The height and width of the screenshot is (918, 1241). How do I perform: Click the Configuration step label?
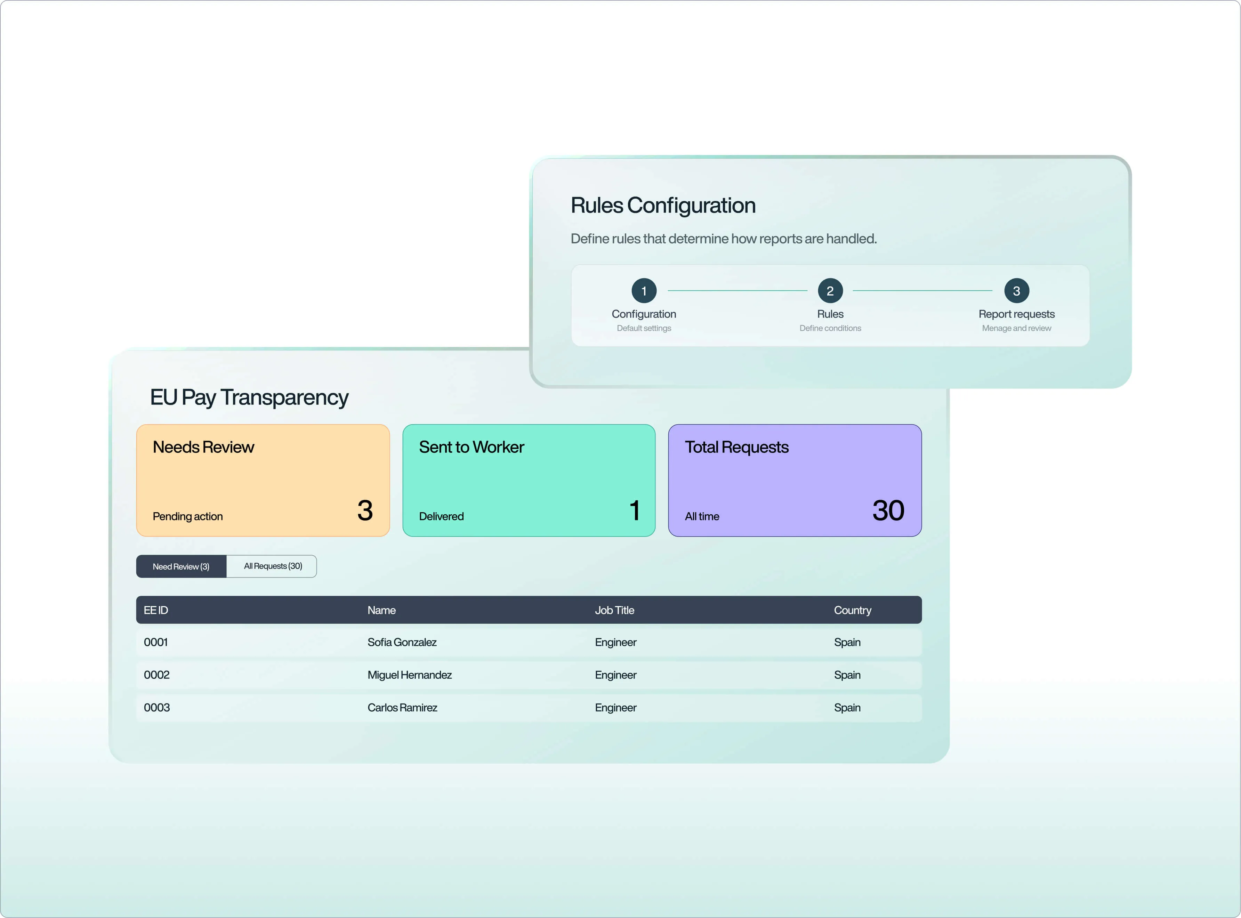[644, 314]
